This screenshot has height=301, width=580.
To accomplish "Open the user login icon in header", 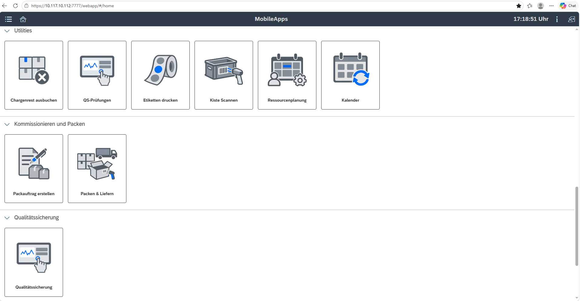I will (572, 19).
